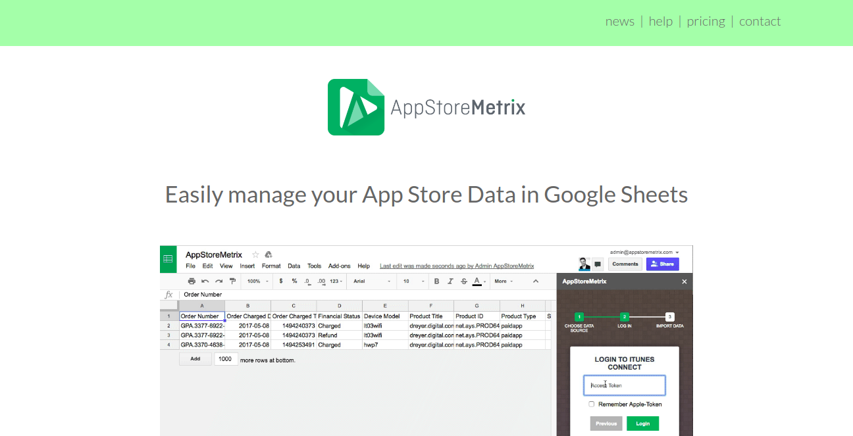Click the 1000 rows input field
The image size is (853, 436).
point(226,359)
